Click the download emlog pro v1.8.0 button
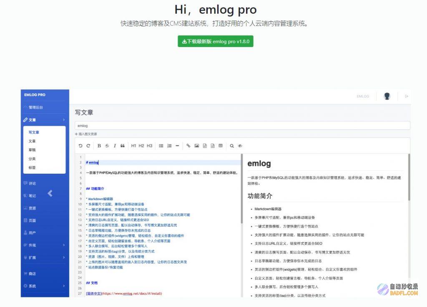Image resolution: width=427 pixels, height=307 pixels. coord(216,41)
